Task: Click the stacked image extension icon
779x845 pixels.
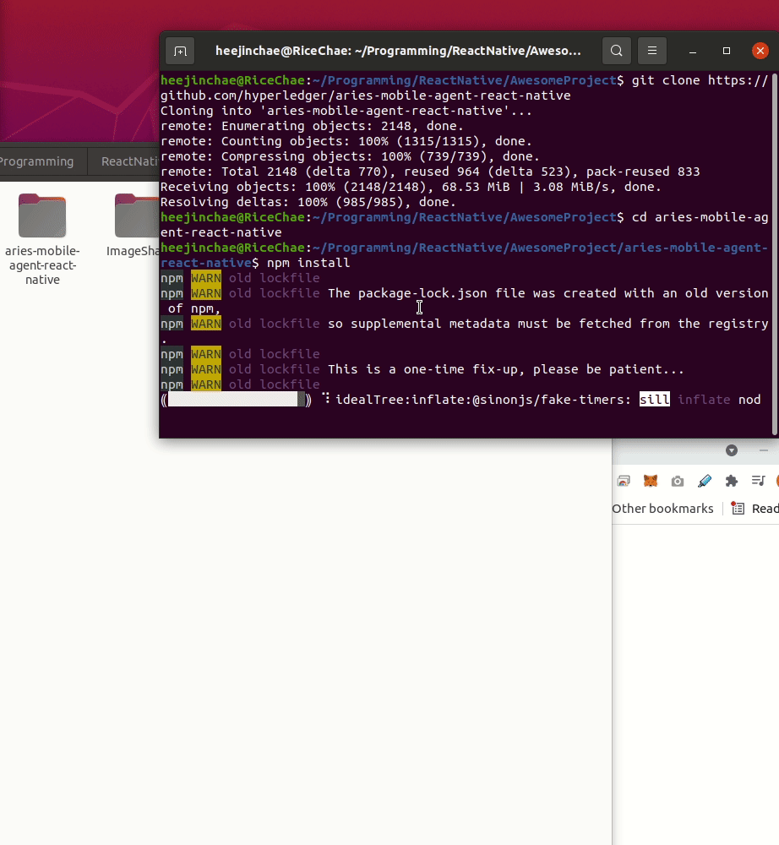Action: click(624, 481)
